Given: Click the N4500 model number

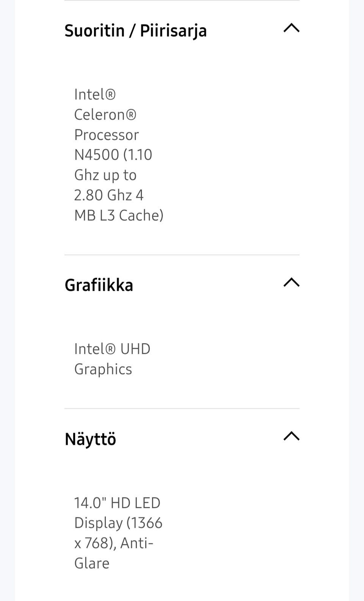Looking at the screenshot, I should [x=97, y=155].
